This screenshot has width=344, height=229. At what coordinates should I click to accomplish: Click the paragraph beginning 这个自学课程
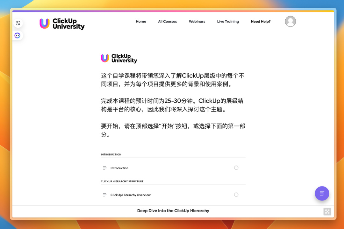point(173,80)
